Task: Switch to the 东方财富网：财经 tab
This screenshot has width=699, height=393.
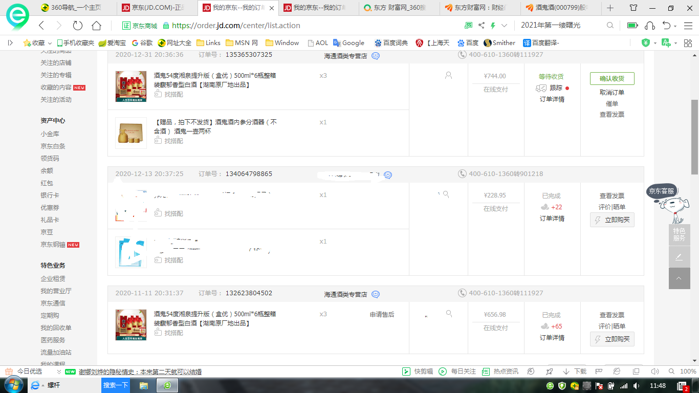Action: [479, 8]
